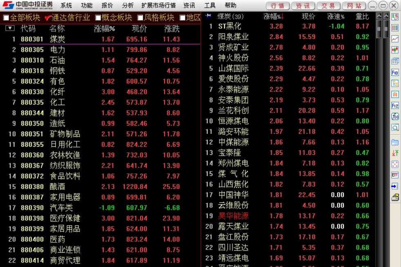Click the 涨跌 column header
The height and width of the screenshot is (267, 401).
172,29
